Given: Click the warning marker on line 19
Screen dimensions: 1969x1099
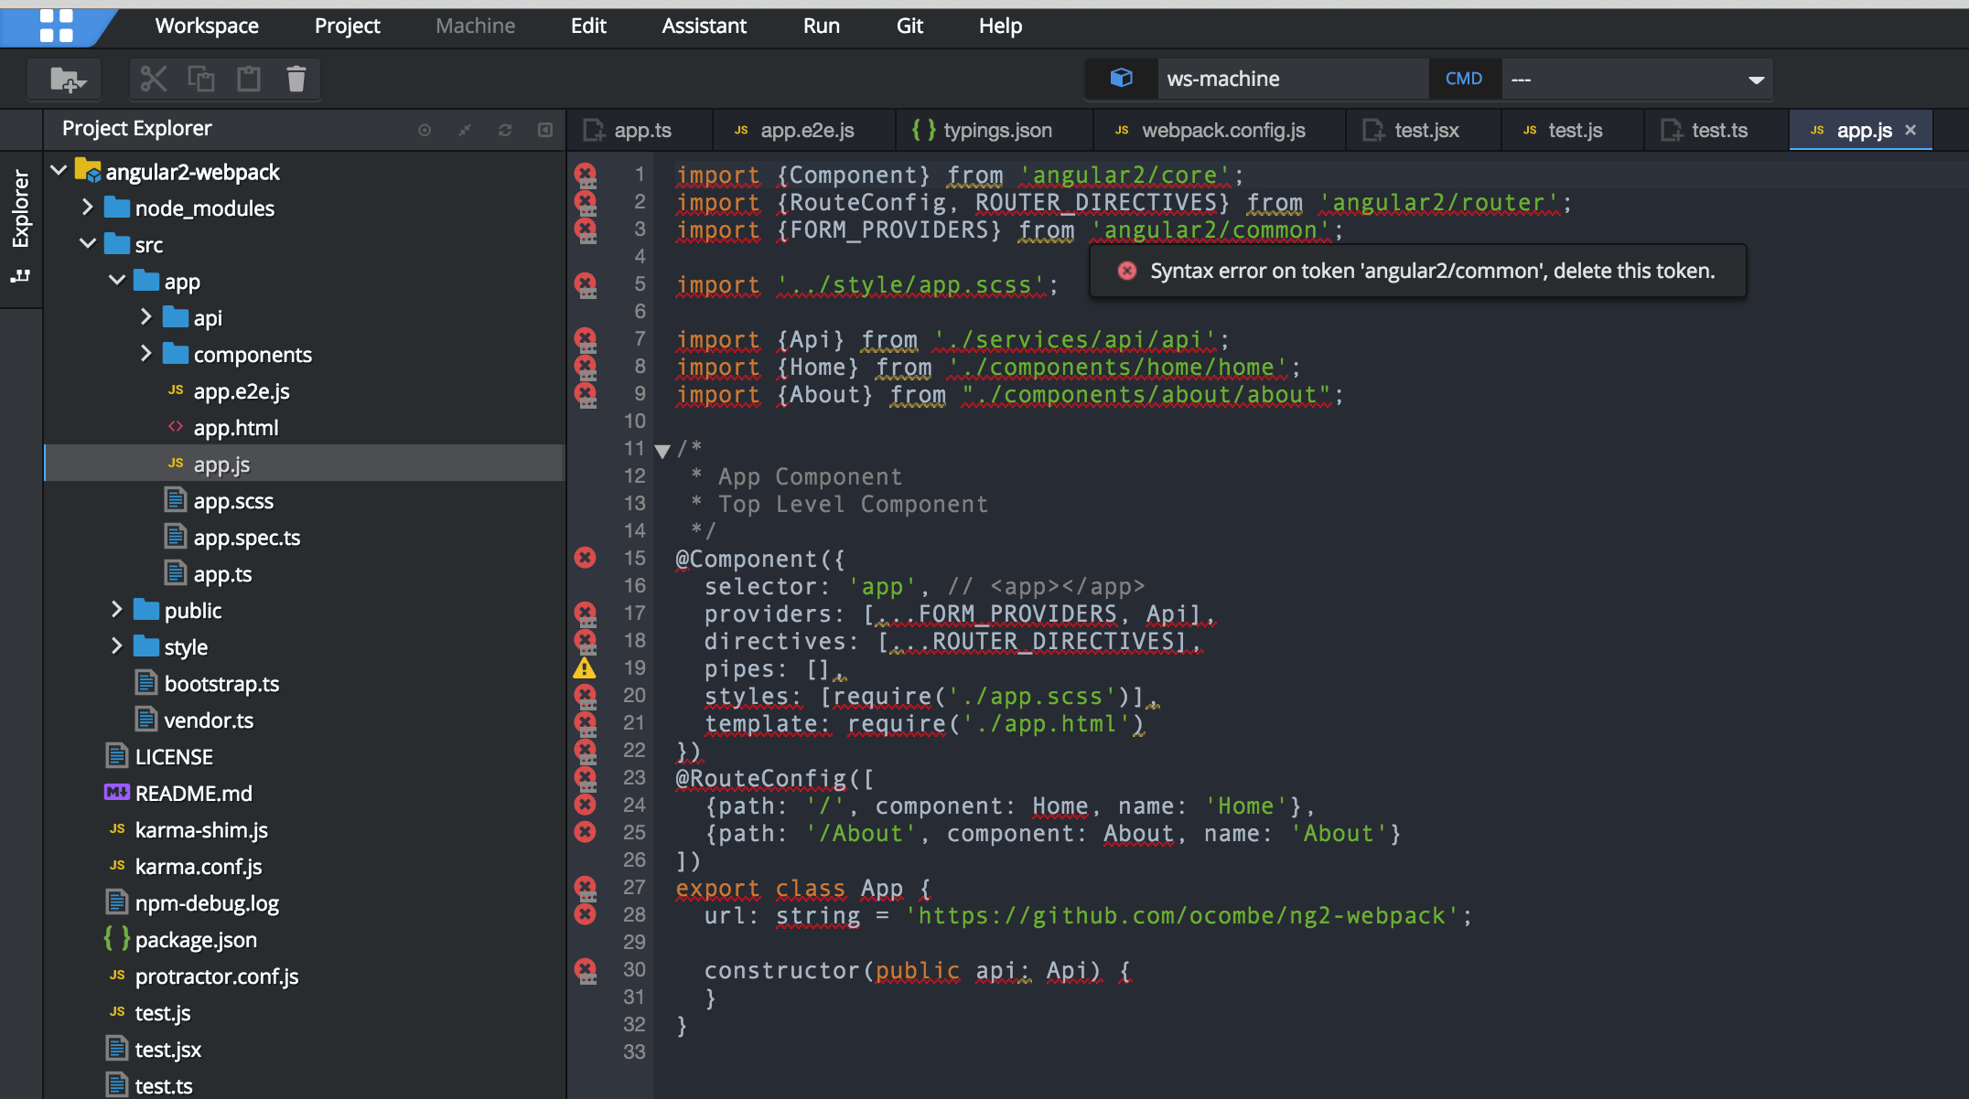Looking at the screenshot, I should pyautogui.click(x=585, y=668).
